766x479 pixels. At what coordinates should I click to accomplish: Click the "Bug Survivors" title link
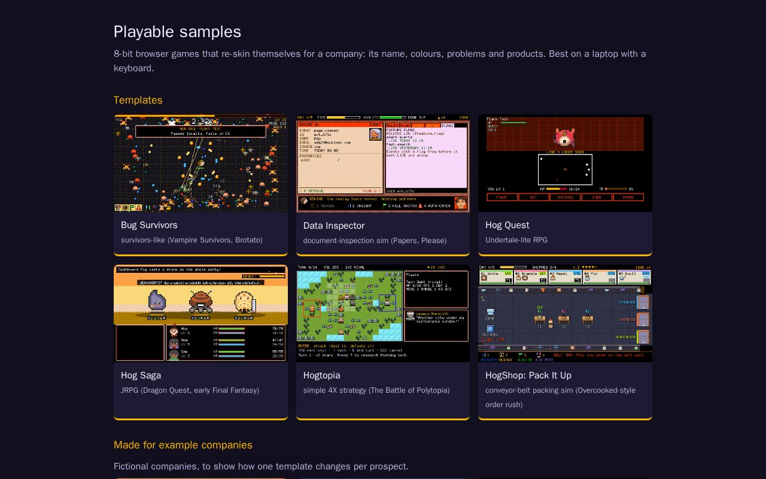(x=149, y=225)
